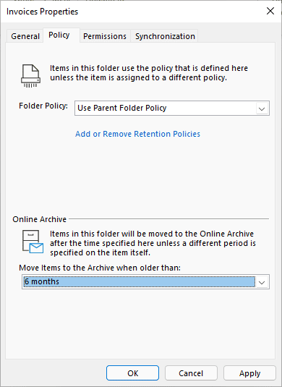The width and height of the screenshot is (282, 387).
Task: Click the Online Archive cabinet envelope icon
Action: (33, 242)
